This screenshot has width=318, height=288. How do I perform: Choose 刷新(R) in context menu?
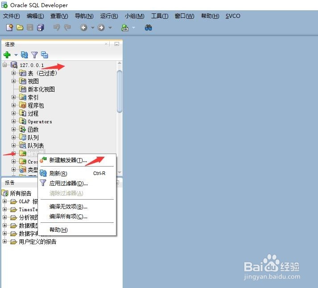pos(77,173)
